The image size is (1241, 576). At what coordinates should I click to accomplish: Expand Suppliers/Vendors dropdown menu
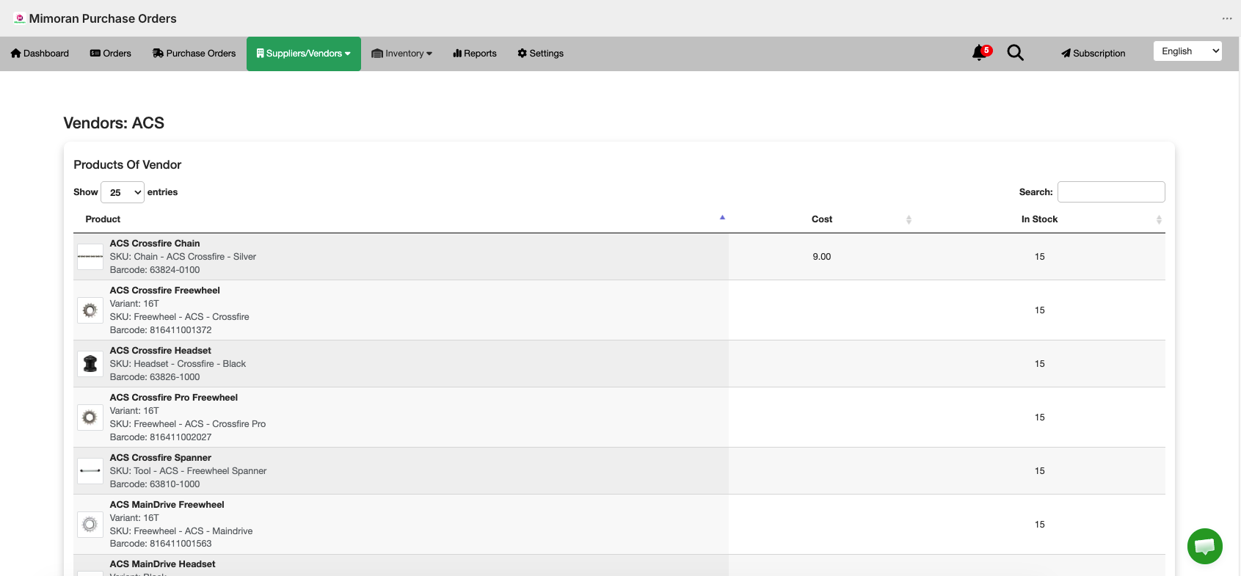[x=304, y=54]
